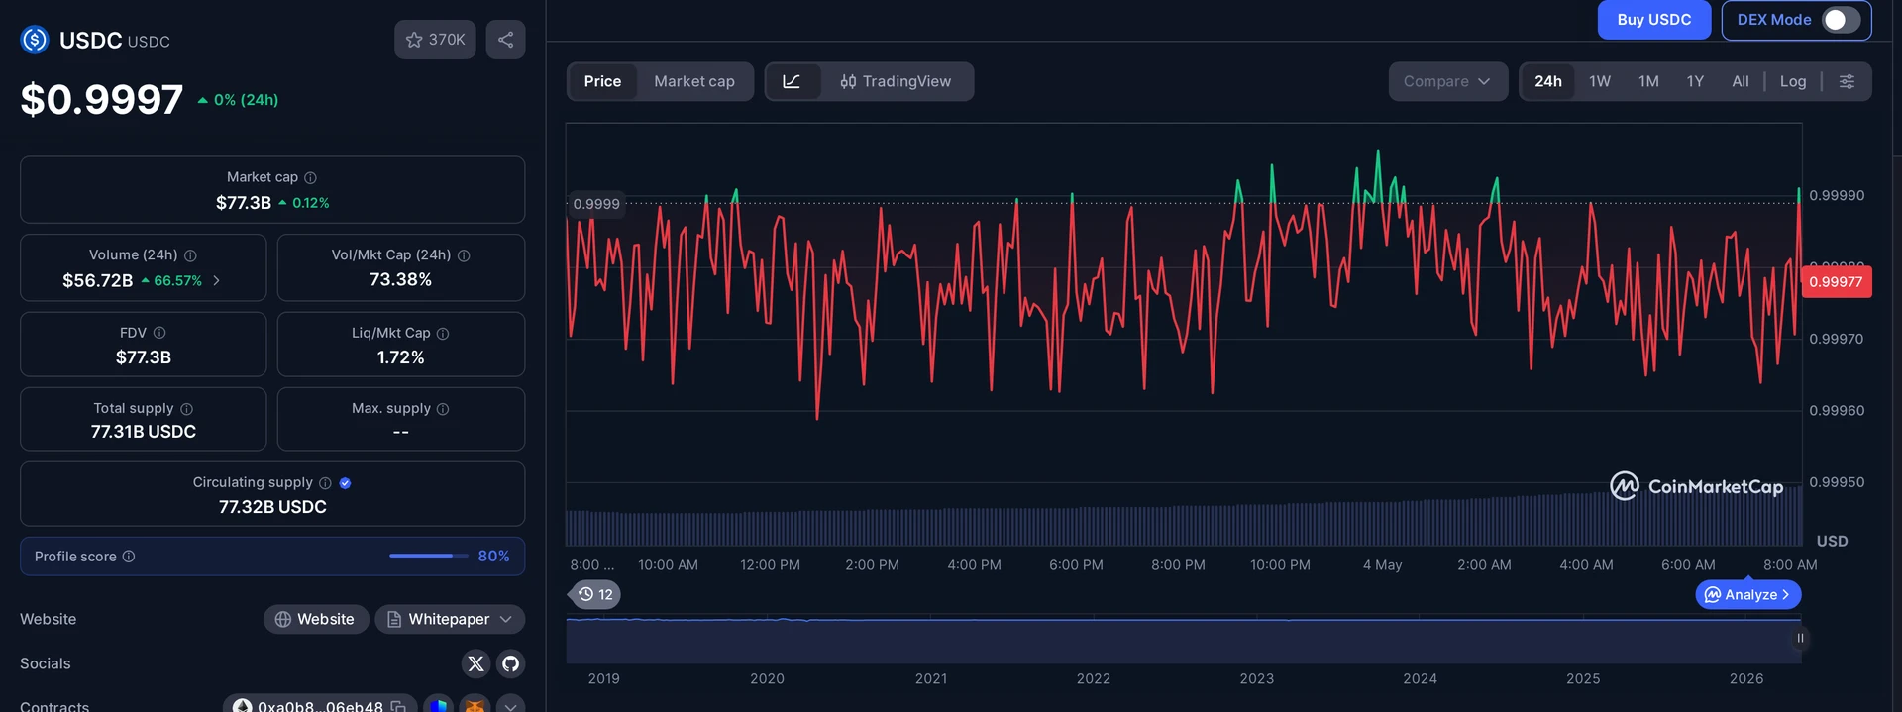
Task: Click the 77.31B USDC total supply value
Action: 144,432
